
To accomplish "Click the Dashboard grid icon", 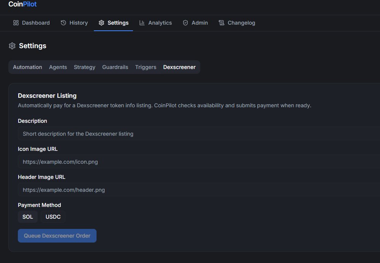I will click(x=16, y=23).
